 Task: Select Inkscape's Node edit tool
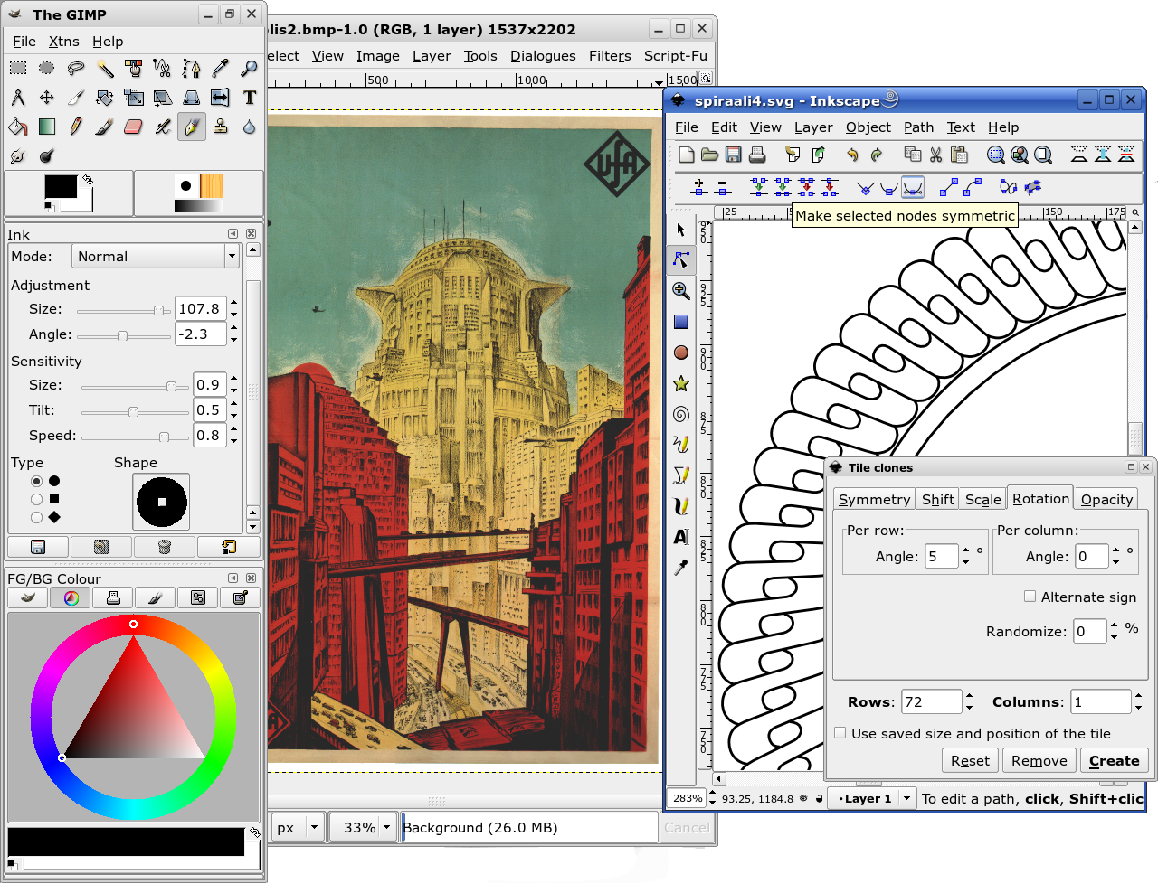pos(681,259)
